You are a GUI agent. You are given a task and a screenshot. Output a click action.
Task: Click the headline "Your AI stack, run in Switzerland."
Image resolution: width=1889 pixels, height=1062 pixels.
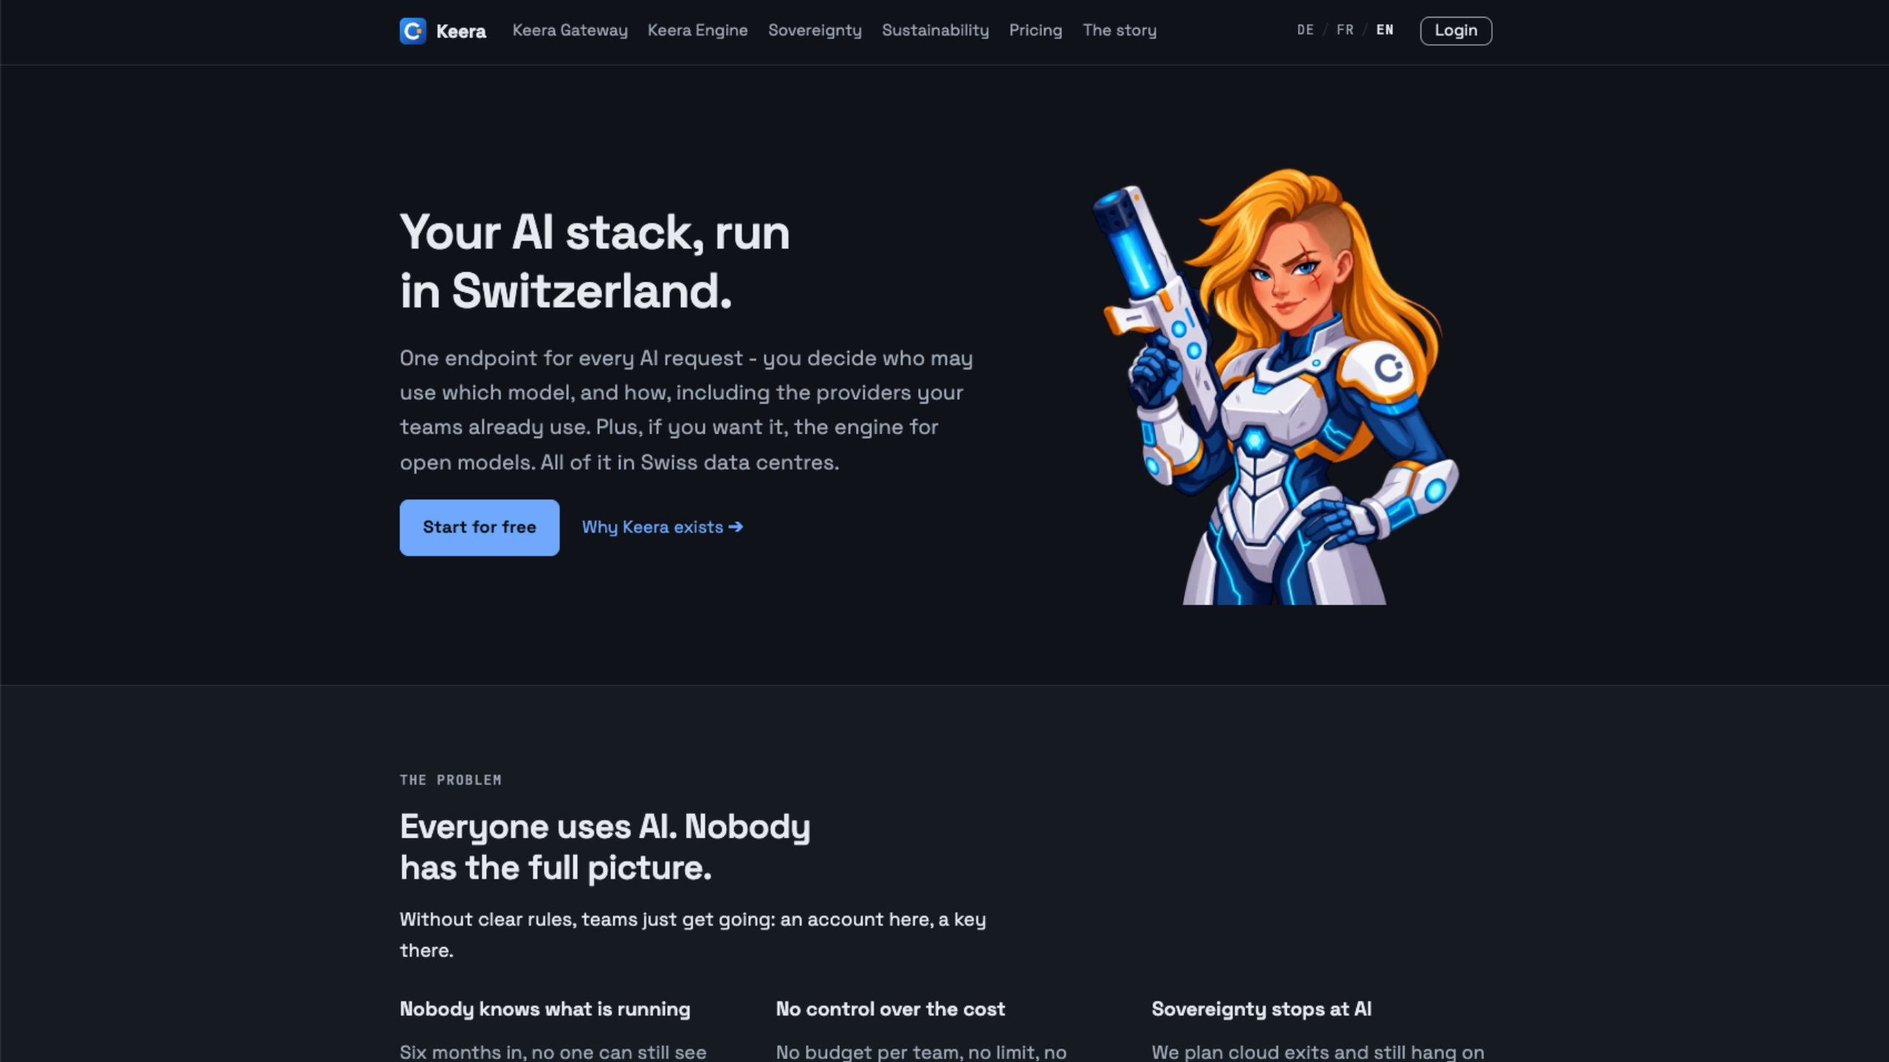[595, 262]
